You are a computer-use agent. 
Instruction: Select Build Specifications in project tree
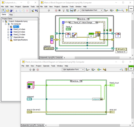point(20,40)
